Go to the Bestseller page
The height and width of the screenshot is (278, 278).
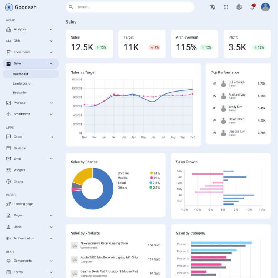point(20,92)
